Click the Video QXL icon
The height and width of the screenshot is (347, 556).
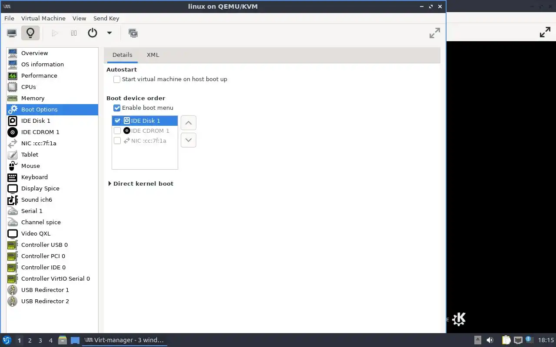click(13, 233)
